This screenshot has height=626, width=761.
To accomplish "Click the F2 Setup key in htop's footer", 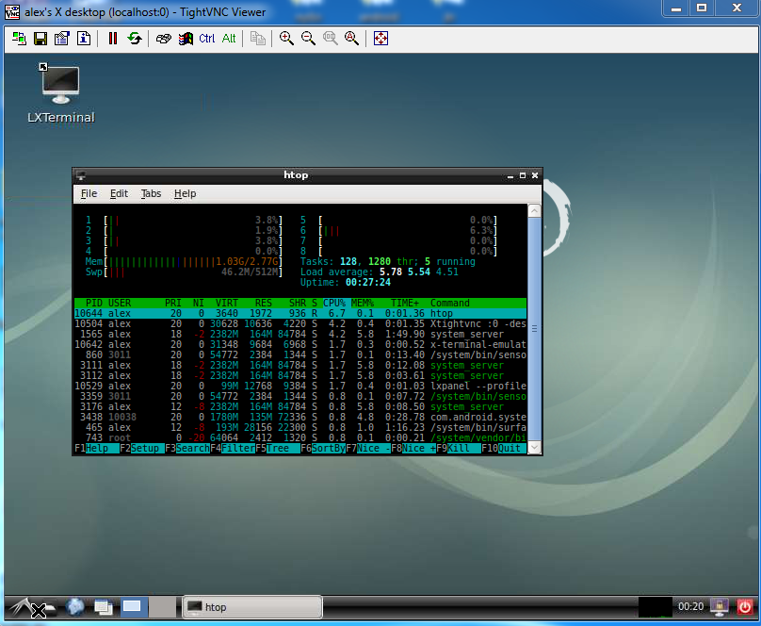I will pos(141,448).
